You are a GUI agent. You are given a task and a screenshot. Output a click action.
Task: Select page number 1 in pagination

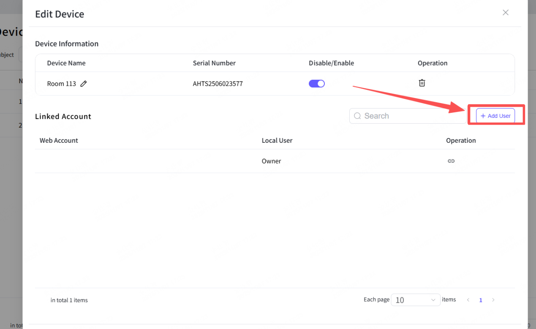(481, 300)
